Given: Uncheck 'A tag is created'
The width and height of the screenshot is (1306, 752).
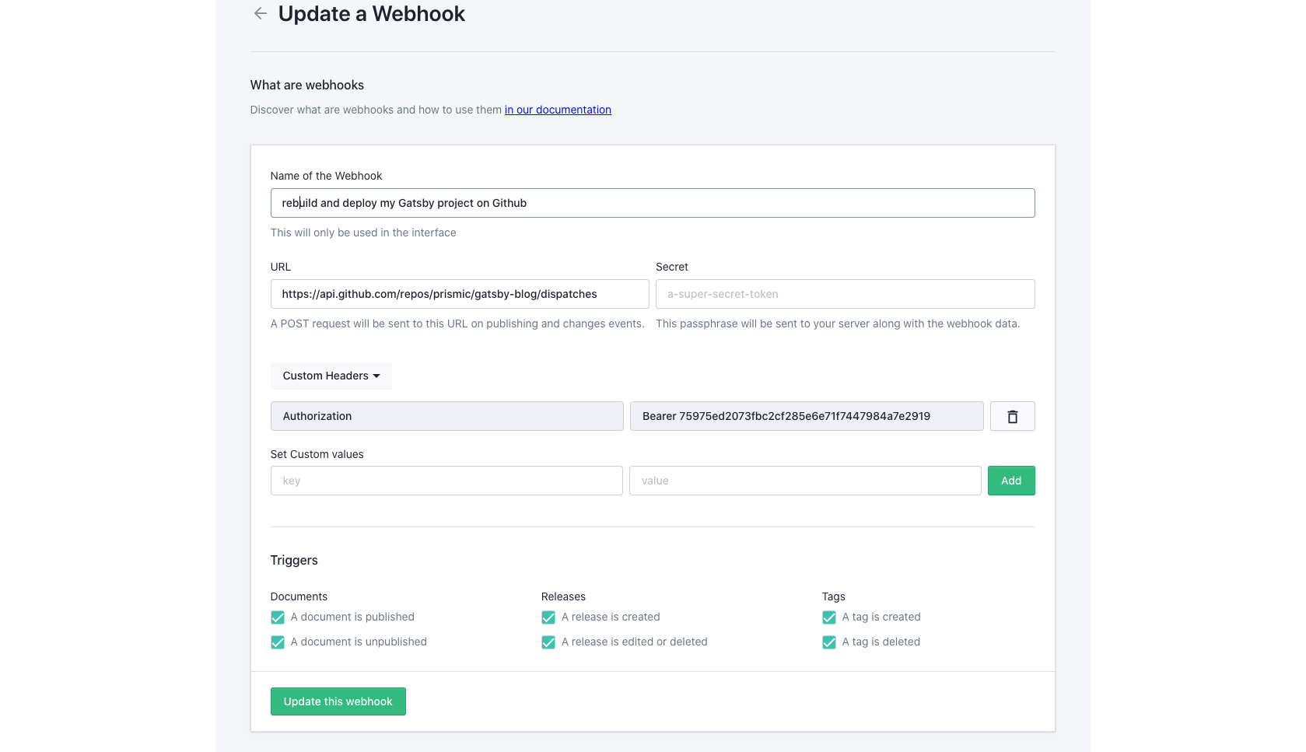Looking at the screenshot, I should [829, 617].
